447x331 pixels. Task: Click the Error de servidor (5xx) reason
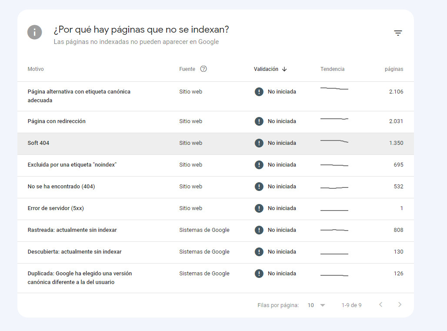click(x=56, y=208)
